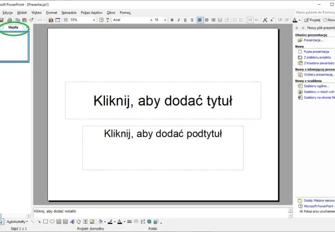Viewport: 335px width, 232px height.
Task: Open the font size 18 dropdown
Action: 165,20
